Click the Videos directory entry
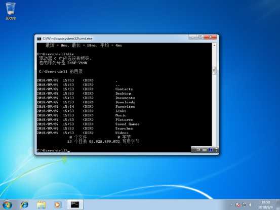This screenshot has height=210, width=280. point(122,133)
